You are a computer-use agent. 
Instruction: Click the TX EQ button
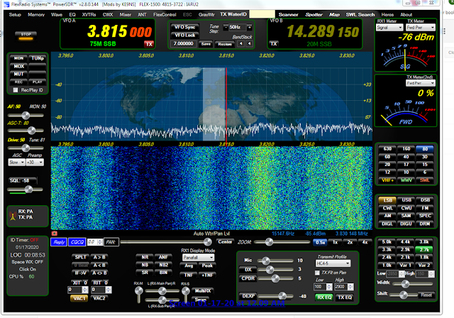click(345, 297)
